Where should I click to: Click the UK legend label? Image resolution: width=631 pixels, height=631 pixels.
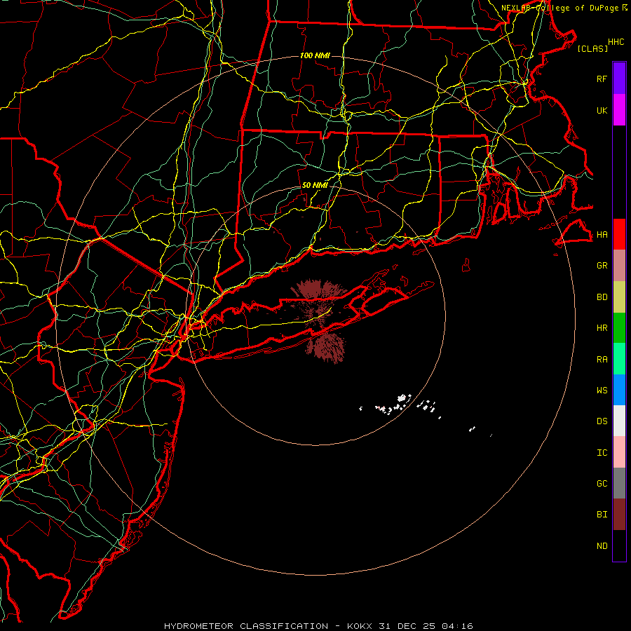(602, 110)
